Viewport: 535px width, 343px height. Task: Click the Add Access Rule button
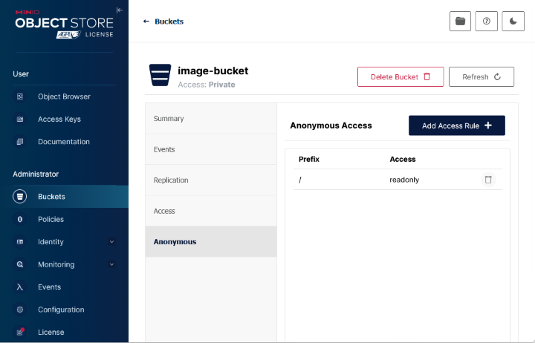click(456, 125)
